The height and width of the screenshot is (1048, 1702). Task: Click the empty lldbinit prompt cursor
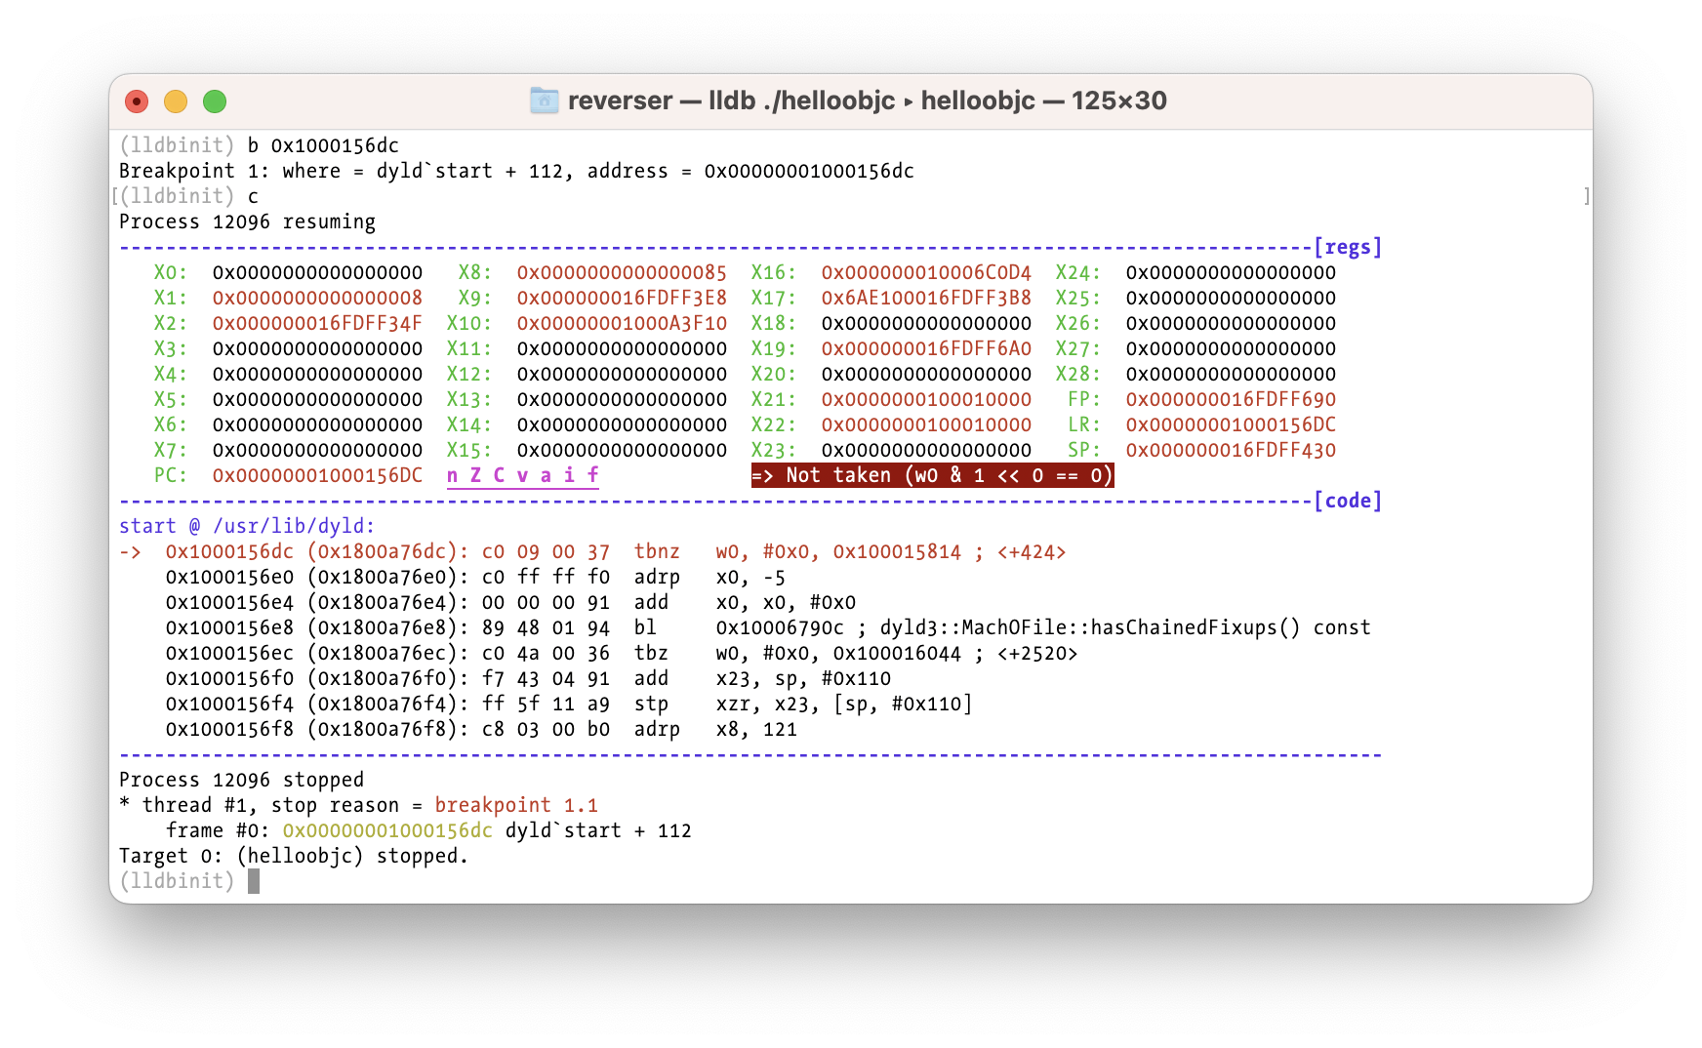pos(254,882)
